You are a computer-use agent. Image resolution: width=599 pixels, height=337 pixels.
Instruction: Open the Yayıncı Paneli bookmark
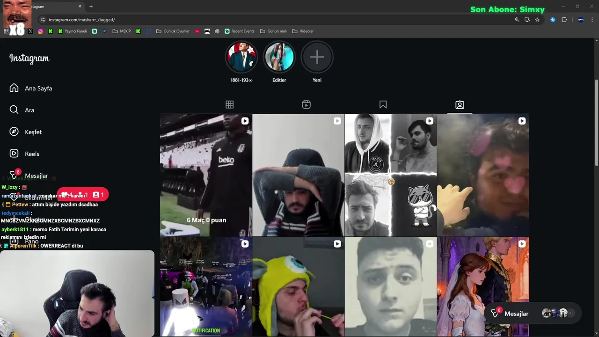(x=73, y=31)
